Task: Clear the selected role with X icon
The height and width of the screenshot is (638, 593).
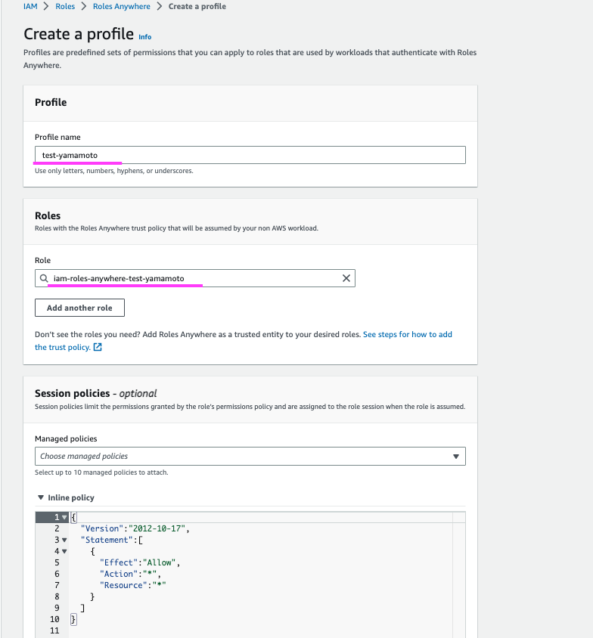Action: (x=346, y=278)
